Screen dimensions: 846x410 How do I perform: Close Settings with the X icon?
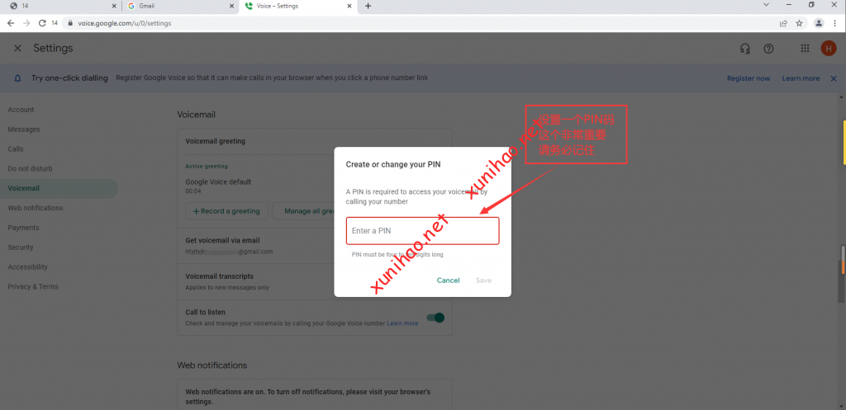17,49
